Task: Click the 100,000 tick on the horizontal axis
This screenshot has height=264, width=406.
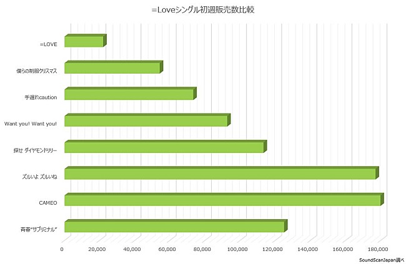Action: (238, 250)
